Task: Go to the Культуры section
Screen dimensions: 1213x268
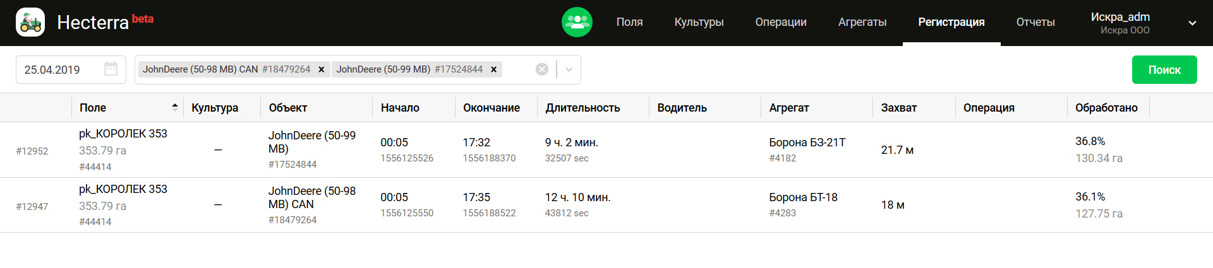Action: pos(699,22)
